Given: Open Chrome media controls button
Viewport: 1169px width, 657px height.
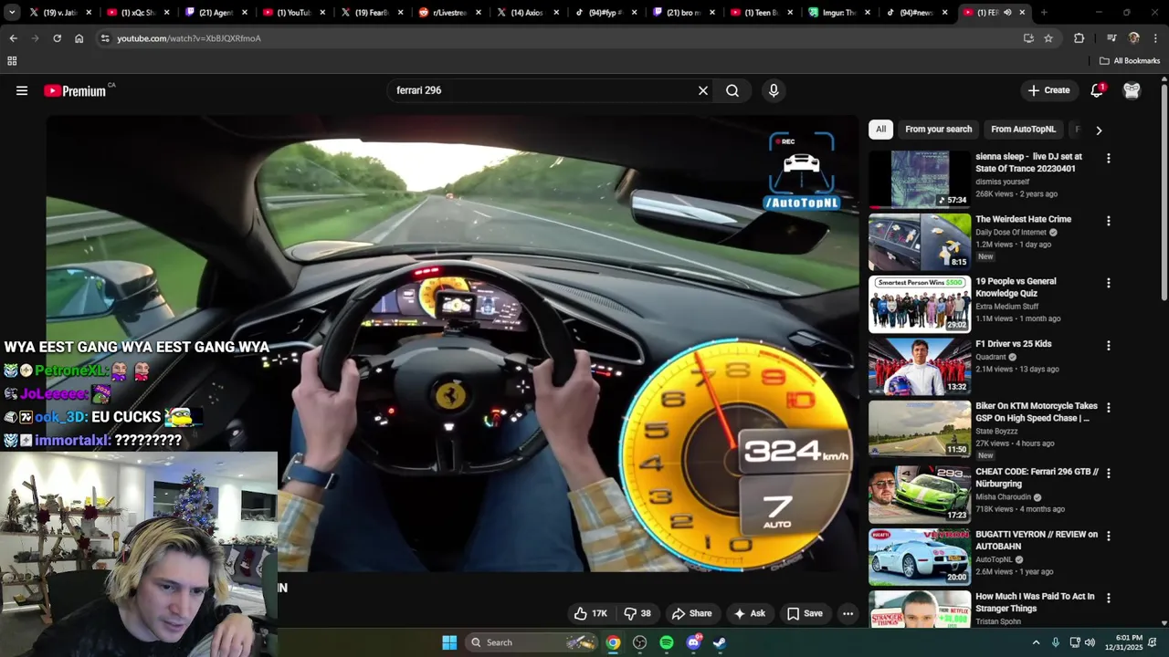Looking at the screenshot, I should [1111, 38].
